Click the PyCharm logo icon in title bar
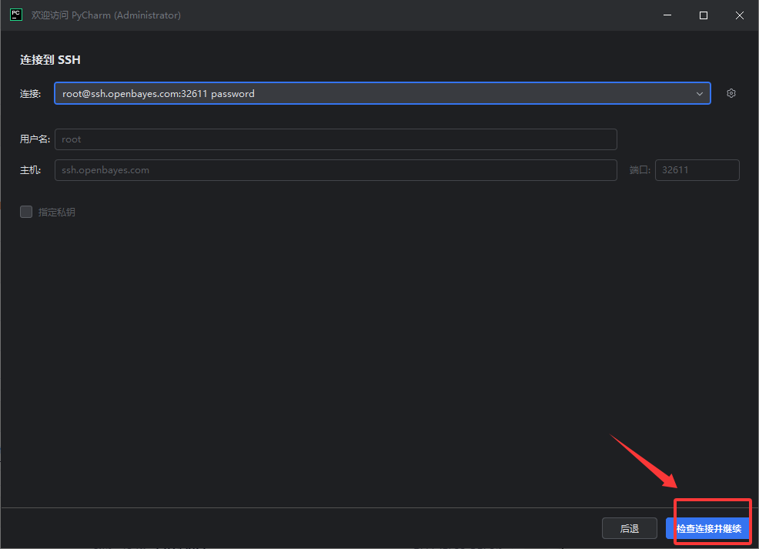The height and width of the screenshot is (549, 759). (16, 15)
